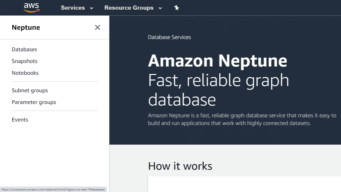Viewport: 341px width, 192px height.
Task: Open the Services menu
Action: pyautogui.click(x=73, y=8)
